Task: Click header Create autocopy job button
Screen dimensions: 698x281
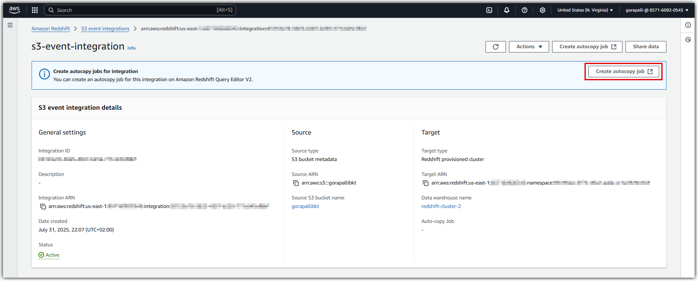Action: coord(587,47)
